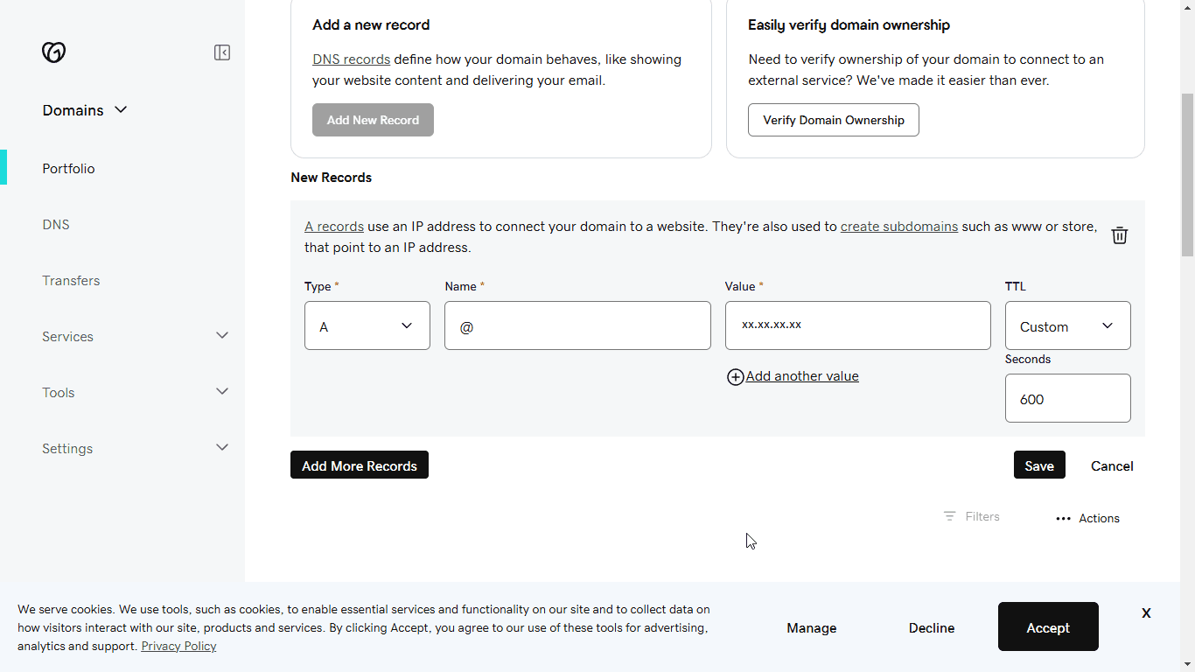Open Transfers in the sidebar

point(71,281)
